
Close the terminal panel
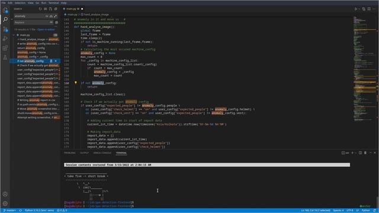tap(375, 153)
